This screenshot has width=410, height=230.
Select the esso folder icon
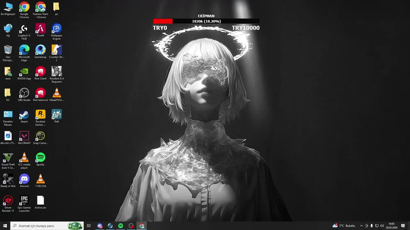[8, 73]
